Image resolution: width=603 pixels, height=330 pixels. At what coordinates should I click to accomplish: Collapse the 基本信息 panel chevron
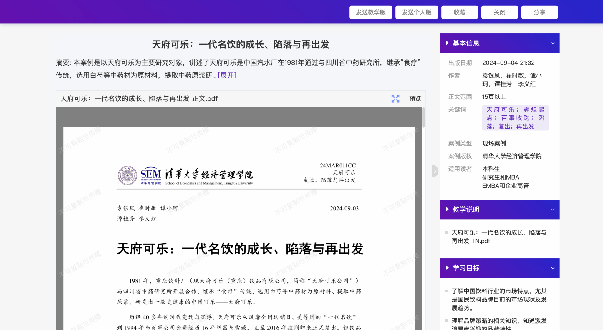552,43
